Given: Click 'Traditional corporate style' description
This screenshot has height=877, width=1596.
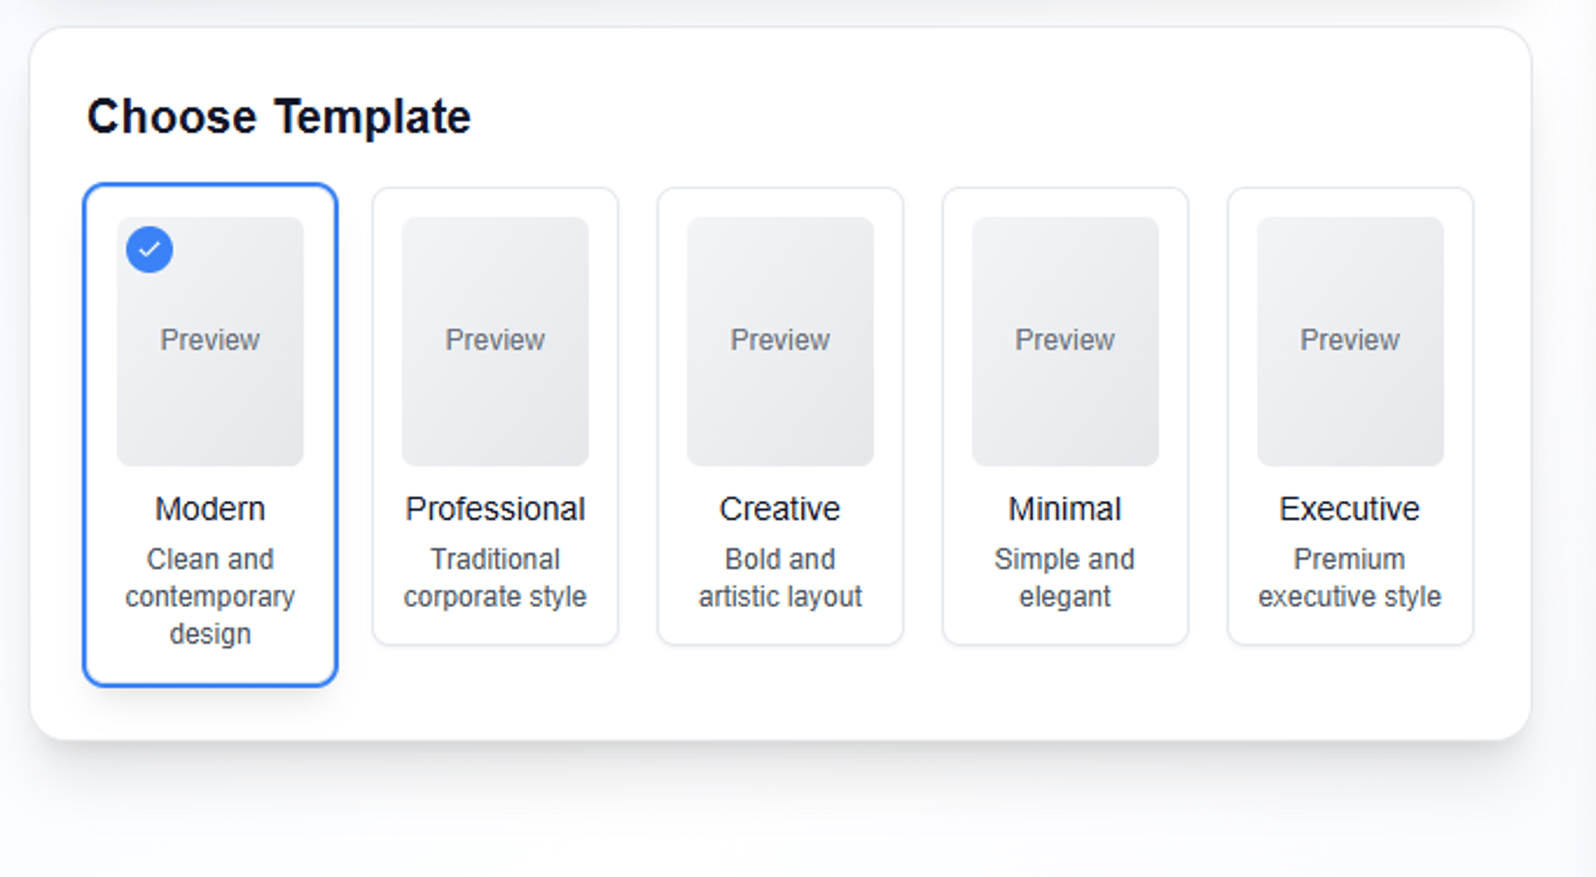Looking at the screenshot, I should [495, 578].
